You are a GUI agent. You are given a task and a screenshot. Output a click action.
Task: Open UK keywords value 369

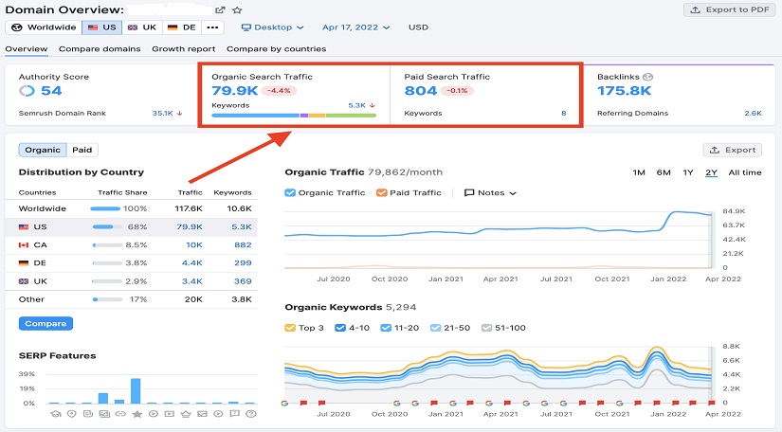pyautogui.click(x=243, y=281)
